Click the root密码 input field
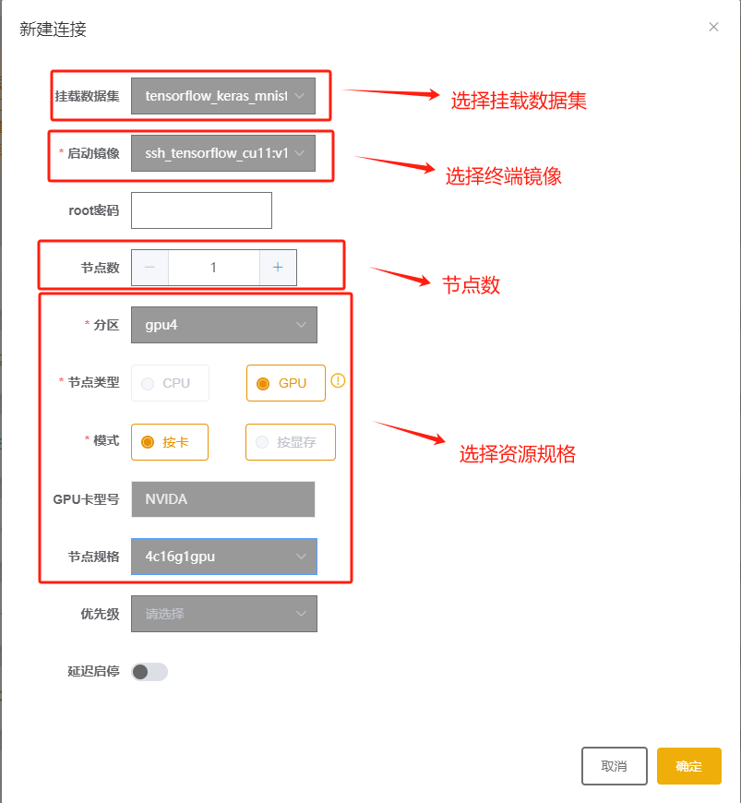Viewport: 741px width, 803px height. [x=201, y=210]
